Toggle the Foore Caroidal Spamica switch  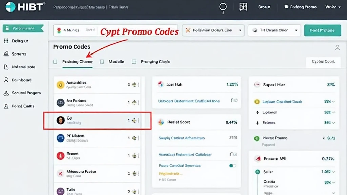point(232,166)
